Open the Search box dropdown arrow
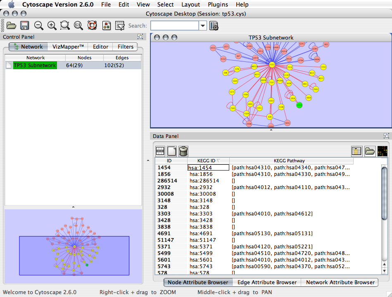 (202, 26)
